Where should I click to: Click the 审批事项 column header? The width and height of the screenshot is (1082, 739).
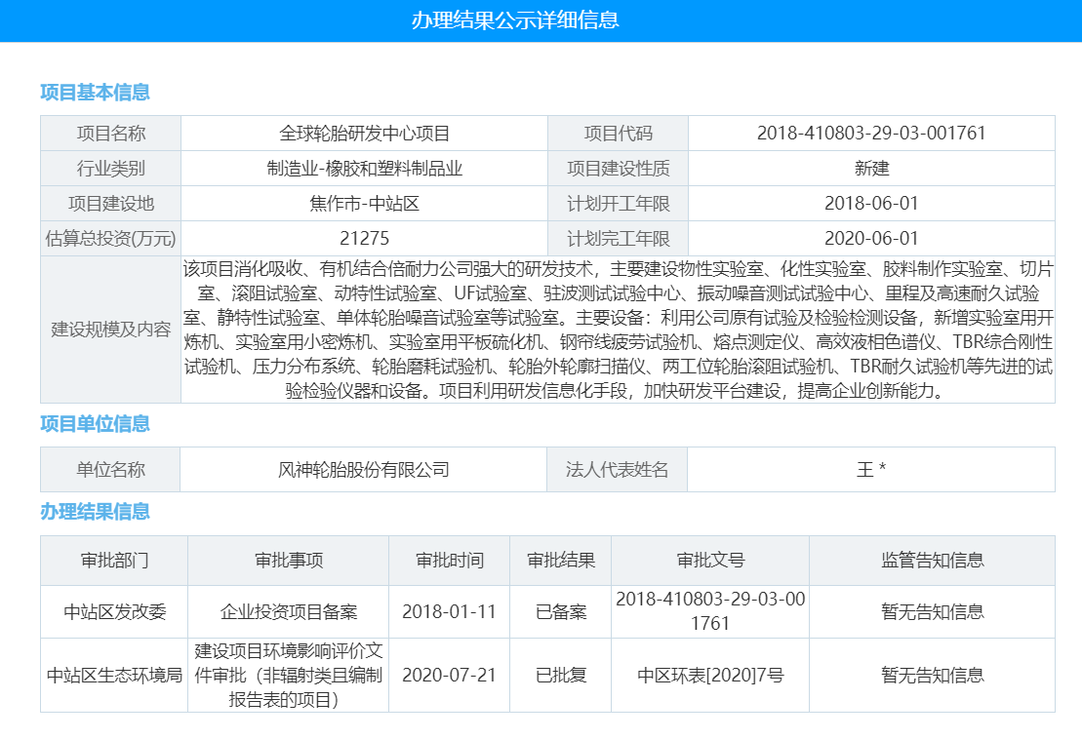[289, 561]
